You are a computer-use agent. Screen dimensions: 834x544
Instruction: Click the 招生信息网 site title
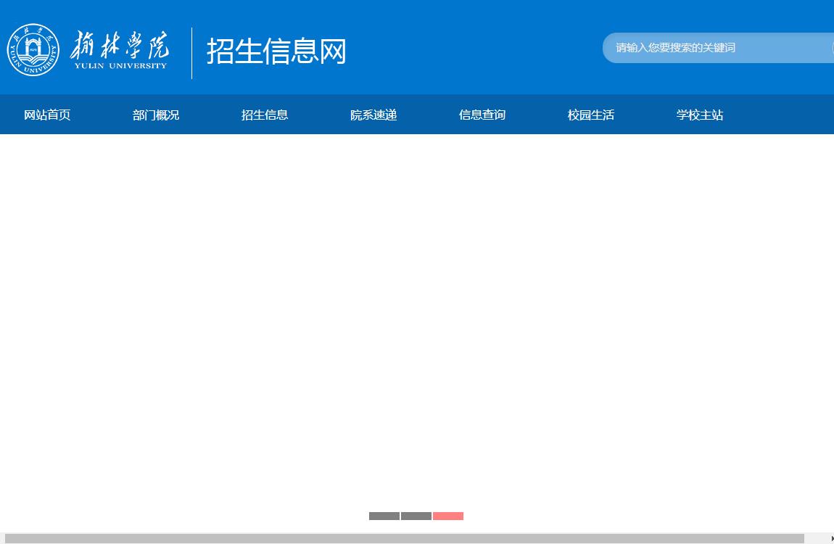click(x=276, y=51)
